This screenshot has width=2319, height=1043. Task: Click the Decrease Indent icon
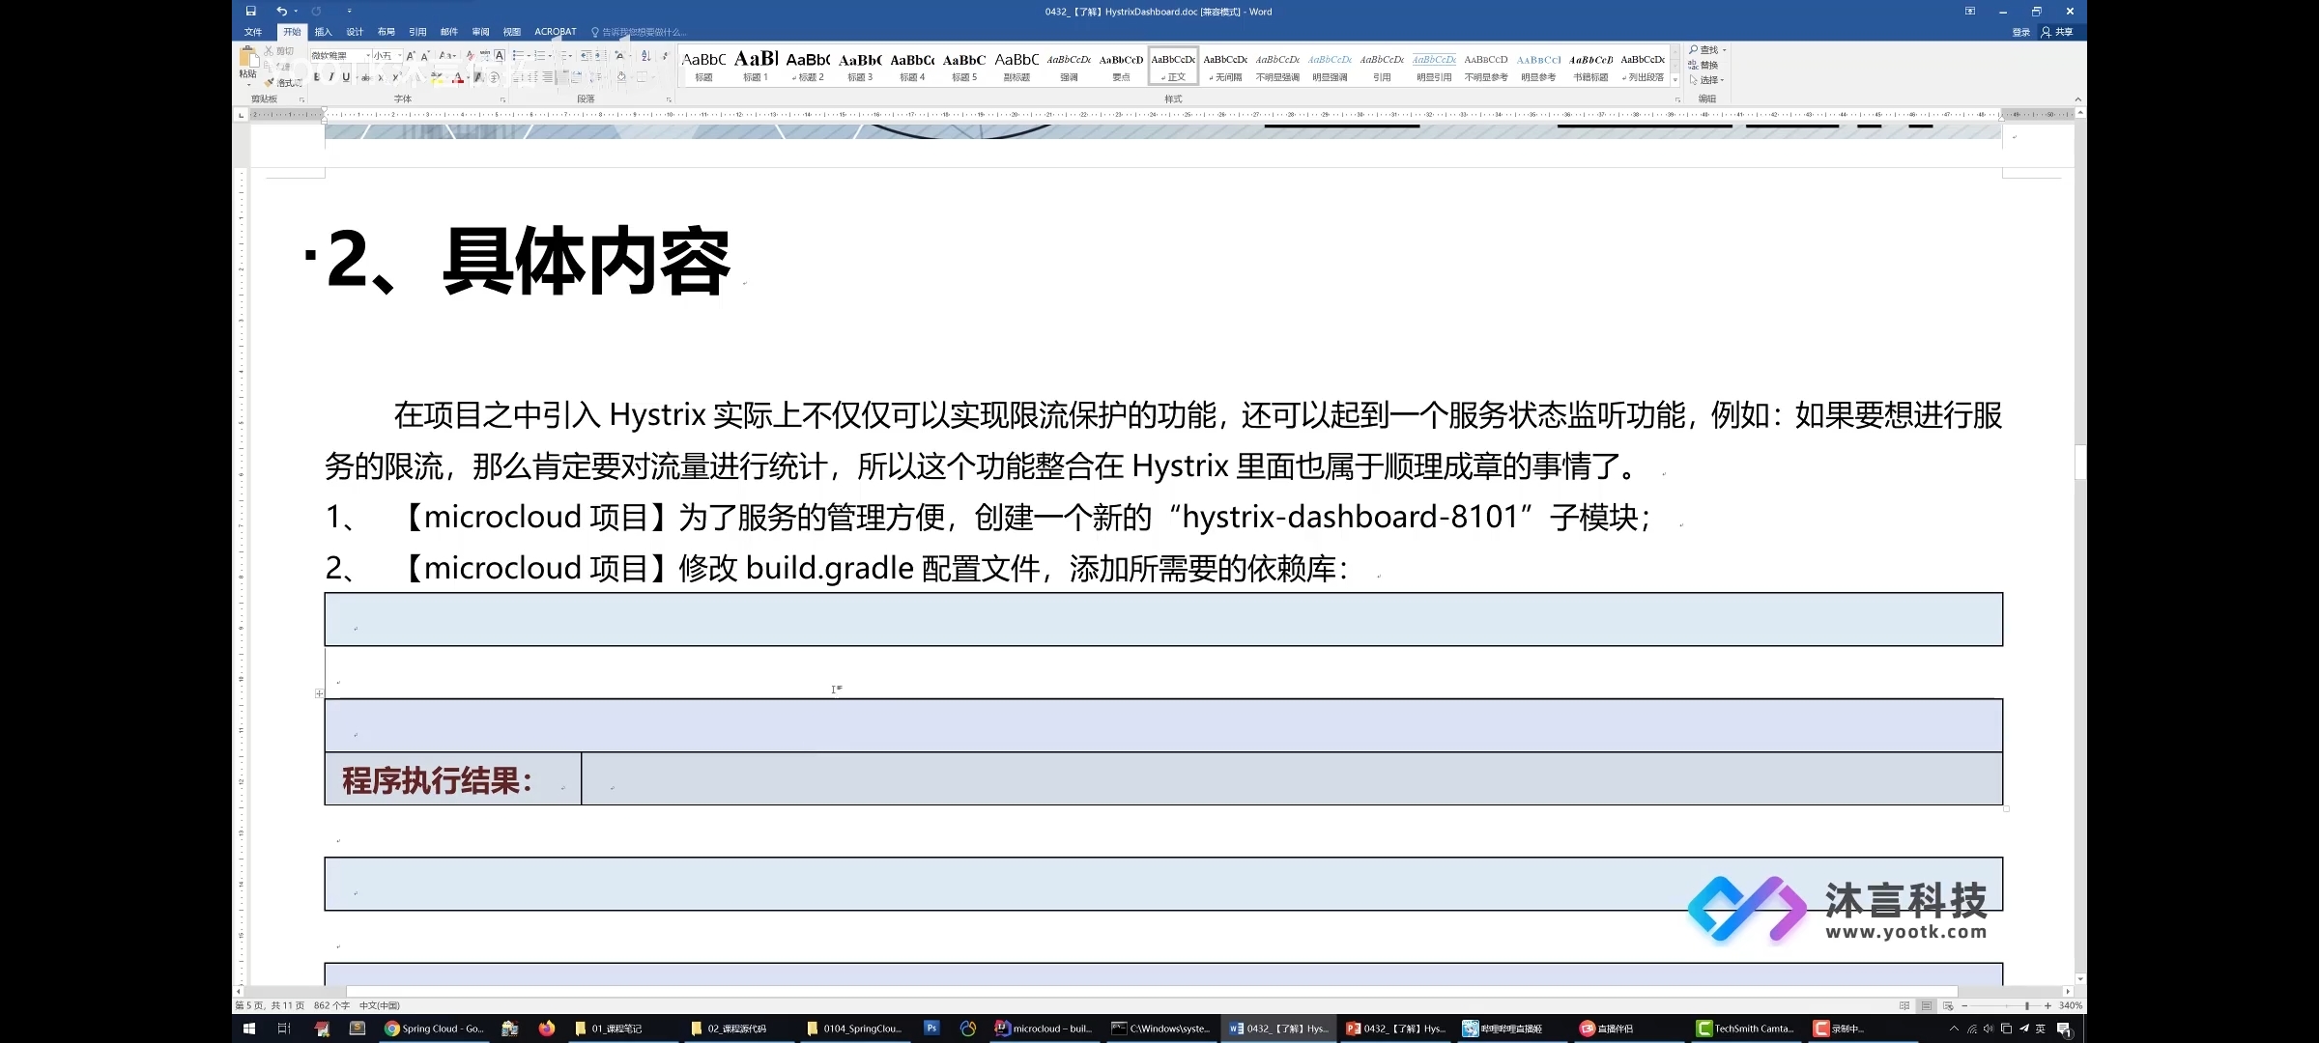pos(586,56)
